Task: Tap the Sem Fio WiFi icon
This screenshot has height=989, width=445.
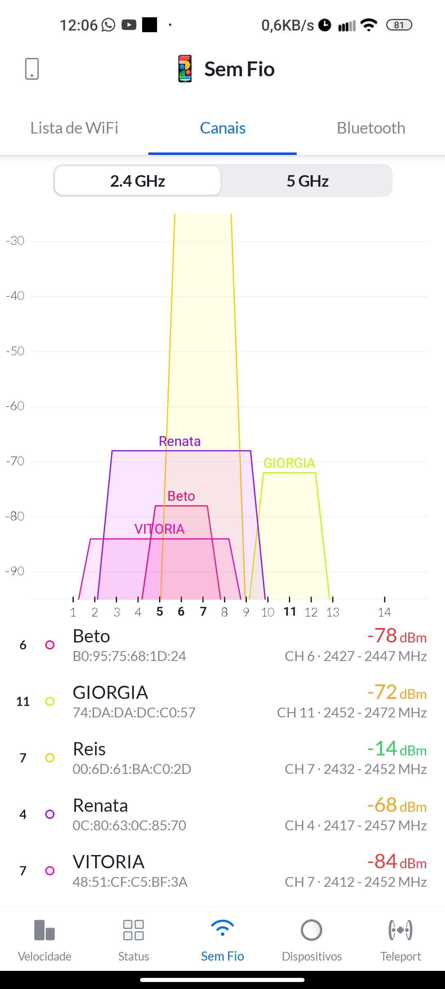Action: click(x=222, y=929)
